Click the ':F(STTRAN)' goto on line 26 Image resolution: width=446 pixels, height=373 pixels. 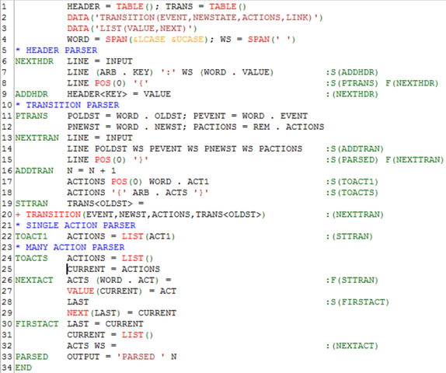pyautogui.click(x=352, y=281)
